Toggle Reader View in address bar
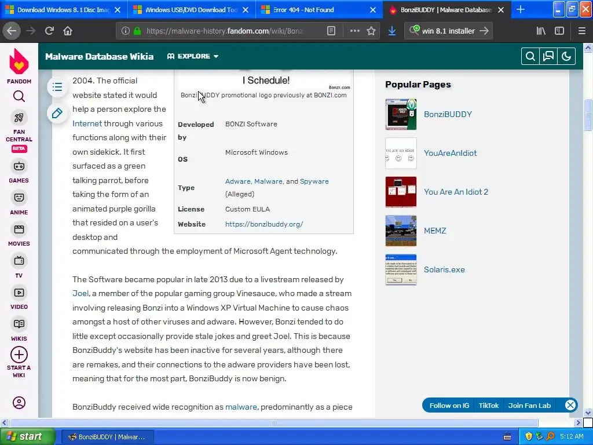This screenshot has height=445, width=593. pos(331,31)
